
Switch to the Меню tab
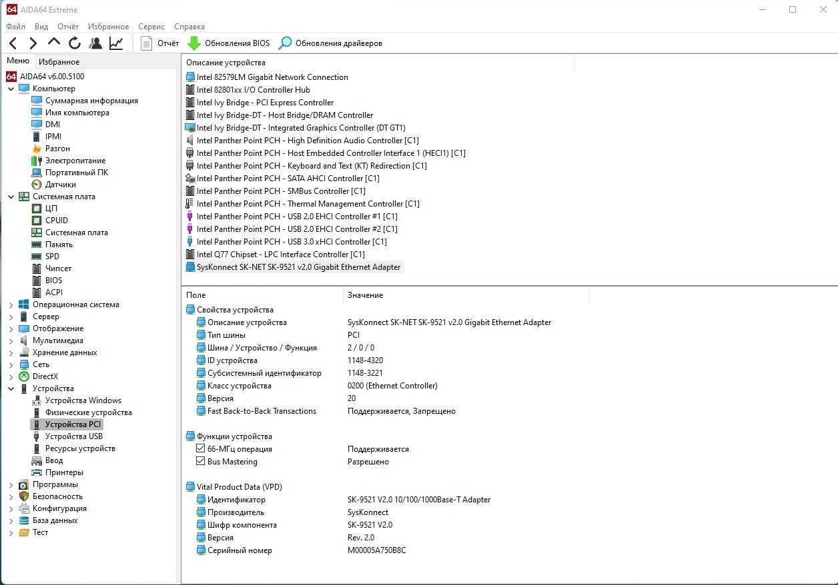[x=18, y=61]
